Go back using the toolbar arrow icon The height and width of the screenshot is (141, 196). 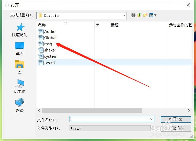click(133, 15)
